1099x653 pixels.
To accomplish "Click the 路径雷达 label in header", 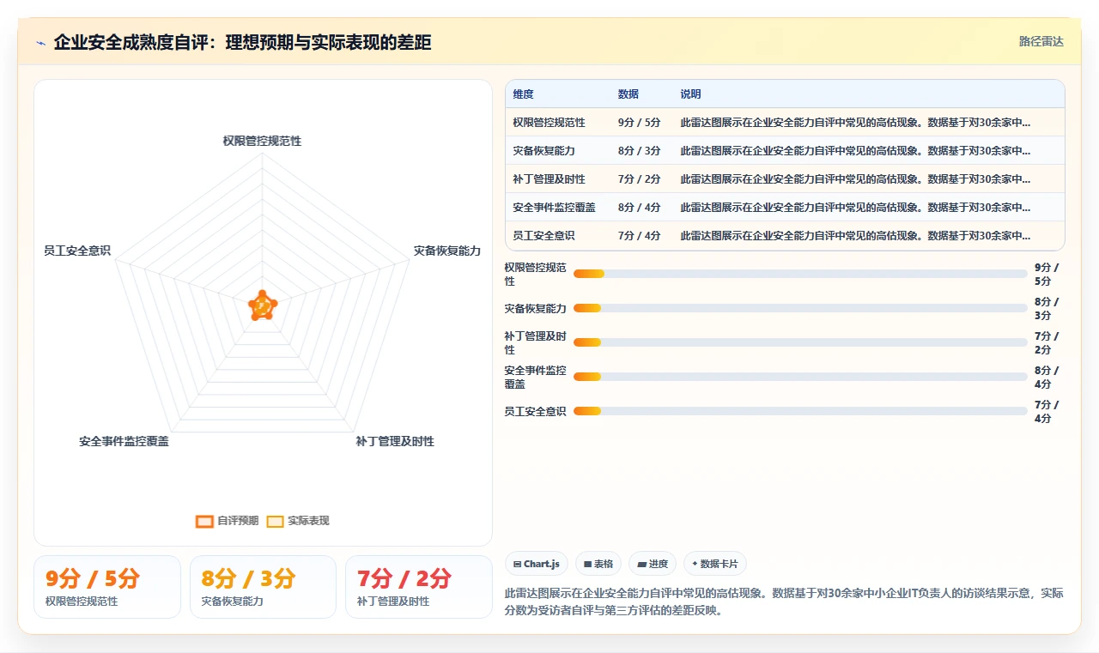I will pos(1041,41).
